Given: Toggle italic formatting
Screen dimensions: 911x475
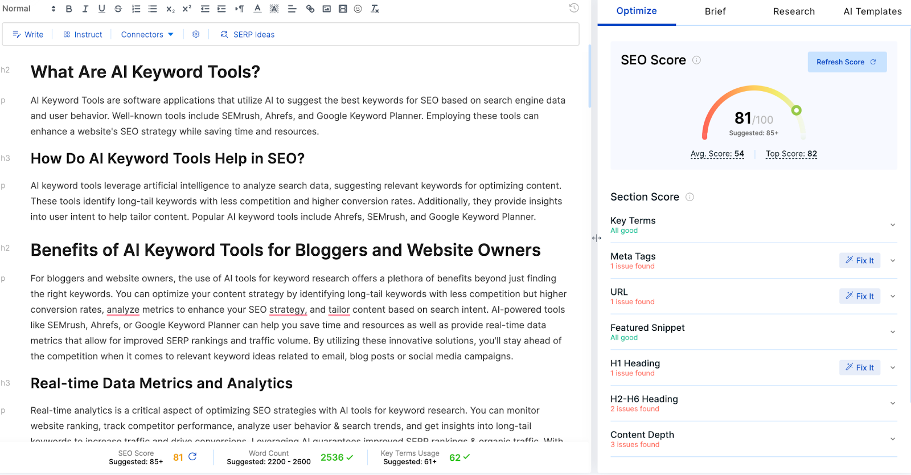Looking at the screenshot, I should [85, 9].
